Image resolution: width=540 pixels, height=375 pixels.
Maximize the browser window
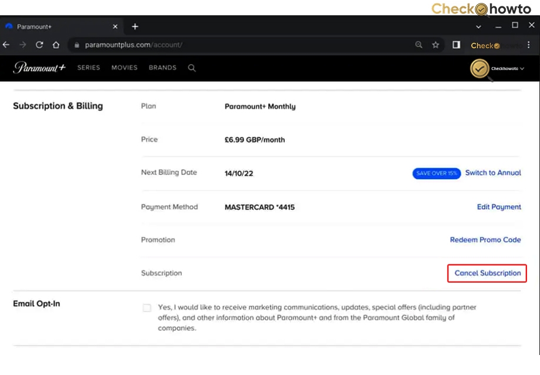point(515,25)
